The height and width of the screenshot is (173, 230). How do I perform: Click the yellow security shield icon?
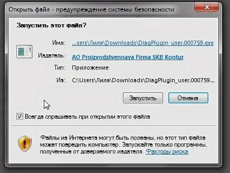point(25,143)
